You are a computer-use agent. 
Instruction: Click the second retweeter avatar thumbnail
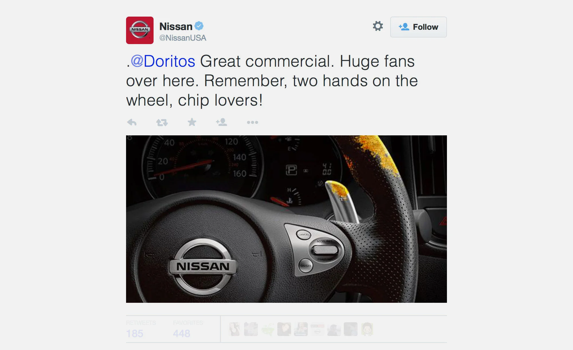click(x=251, y=329)
